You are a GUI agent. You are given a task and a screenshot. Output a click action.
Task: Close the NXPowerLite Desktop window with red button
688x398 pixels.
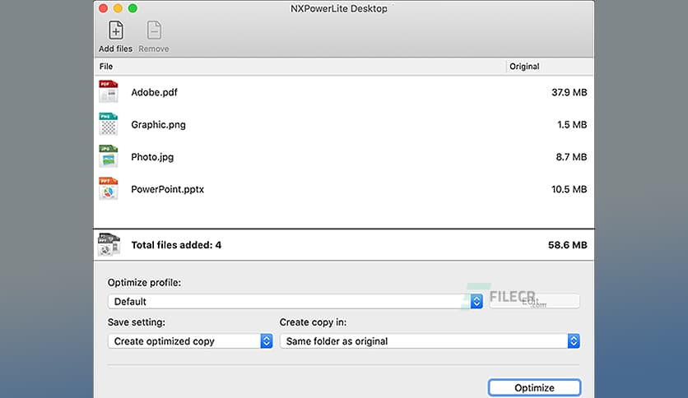tap(104, 8)
